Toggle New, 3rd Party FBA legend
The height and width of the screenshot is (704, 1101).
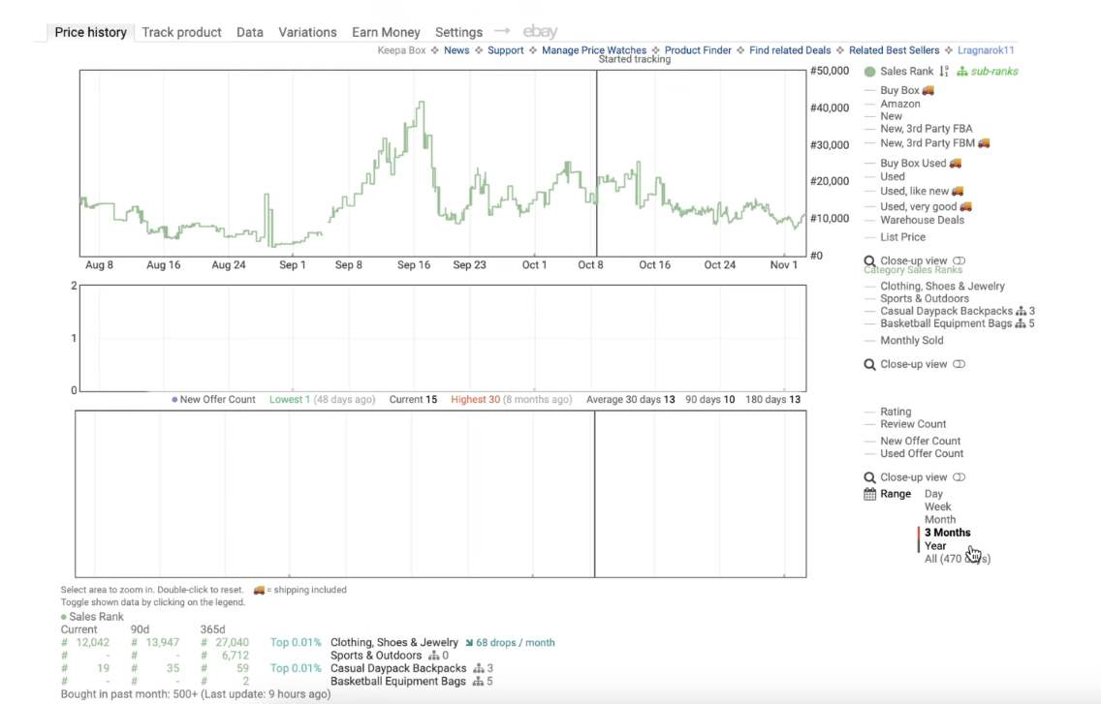tap(927, 129)
